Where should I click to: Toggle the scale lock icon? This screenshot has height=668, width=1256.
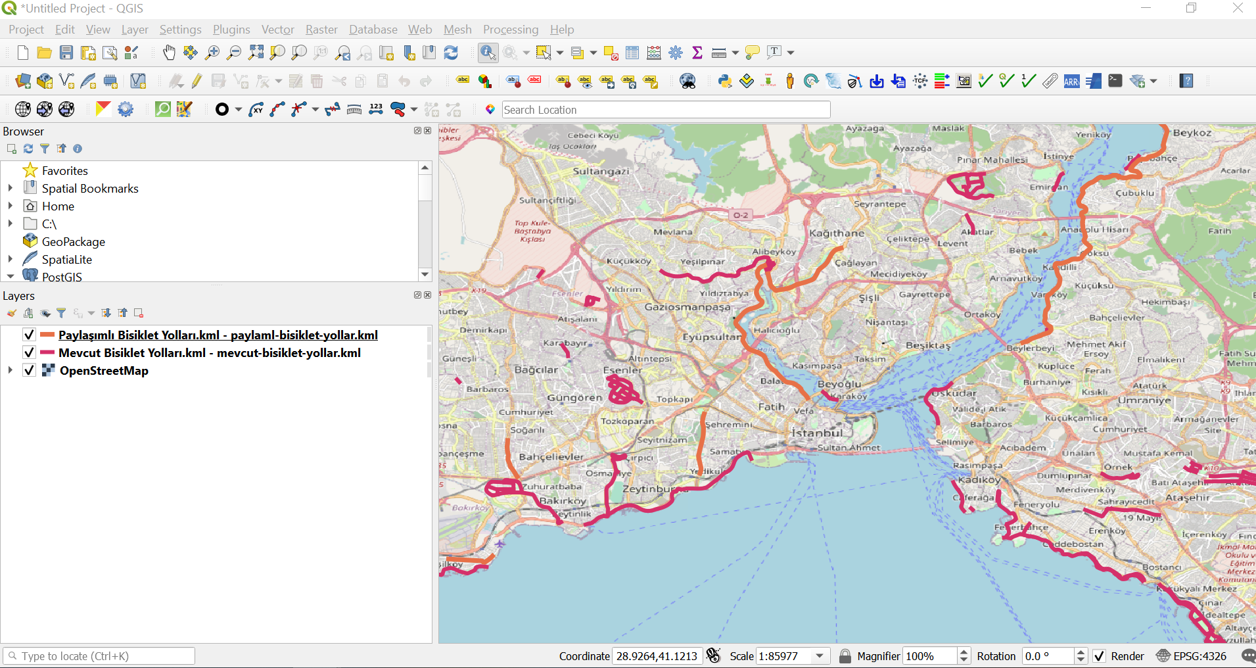coord(845,656)
